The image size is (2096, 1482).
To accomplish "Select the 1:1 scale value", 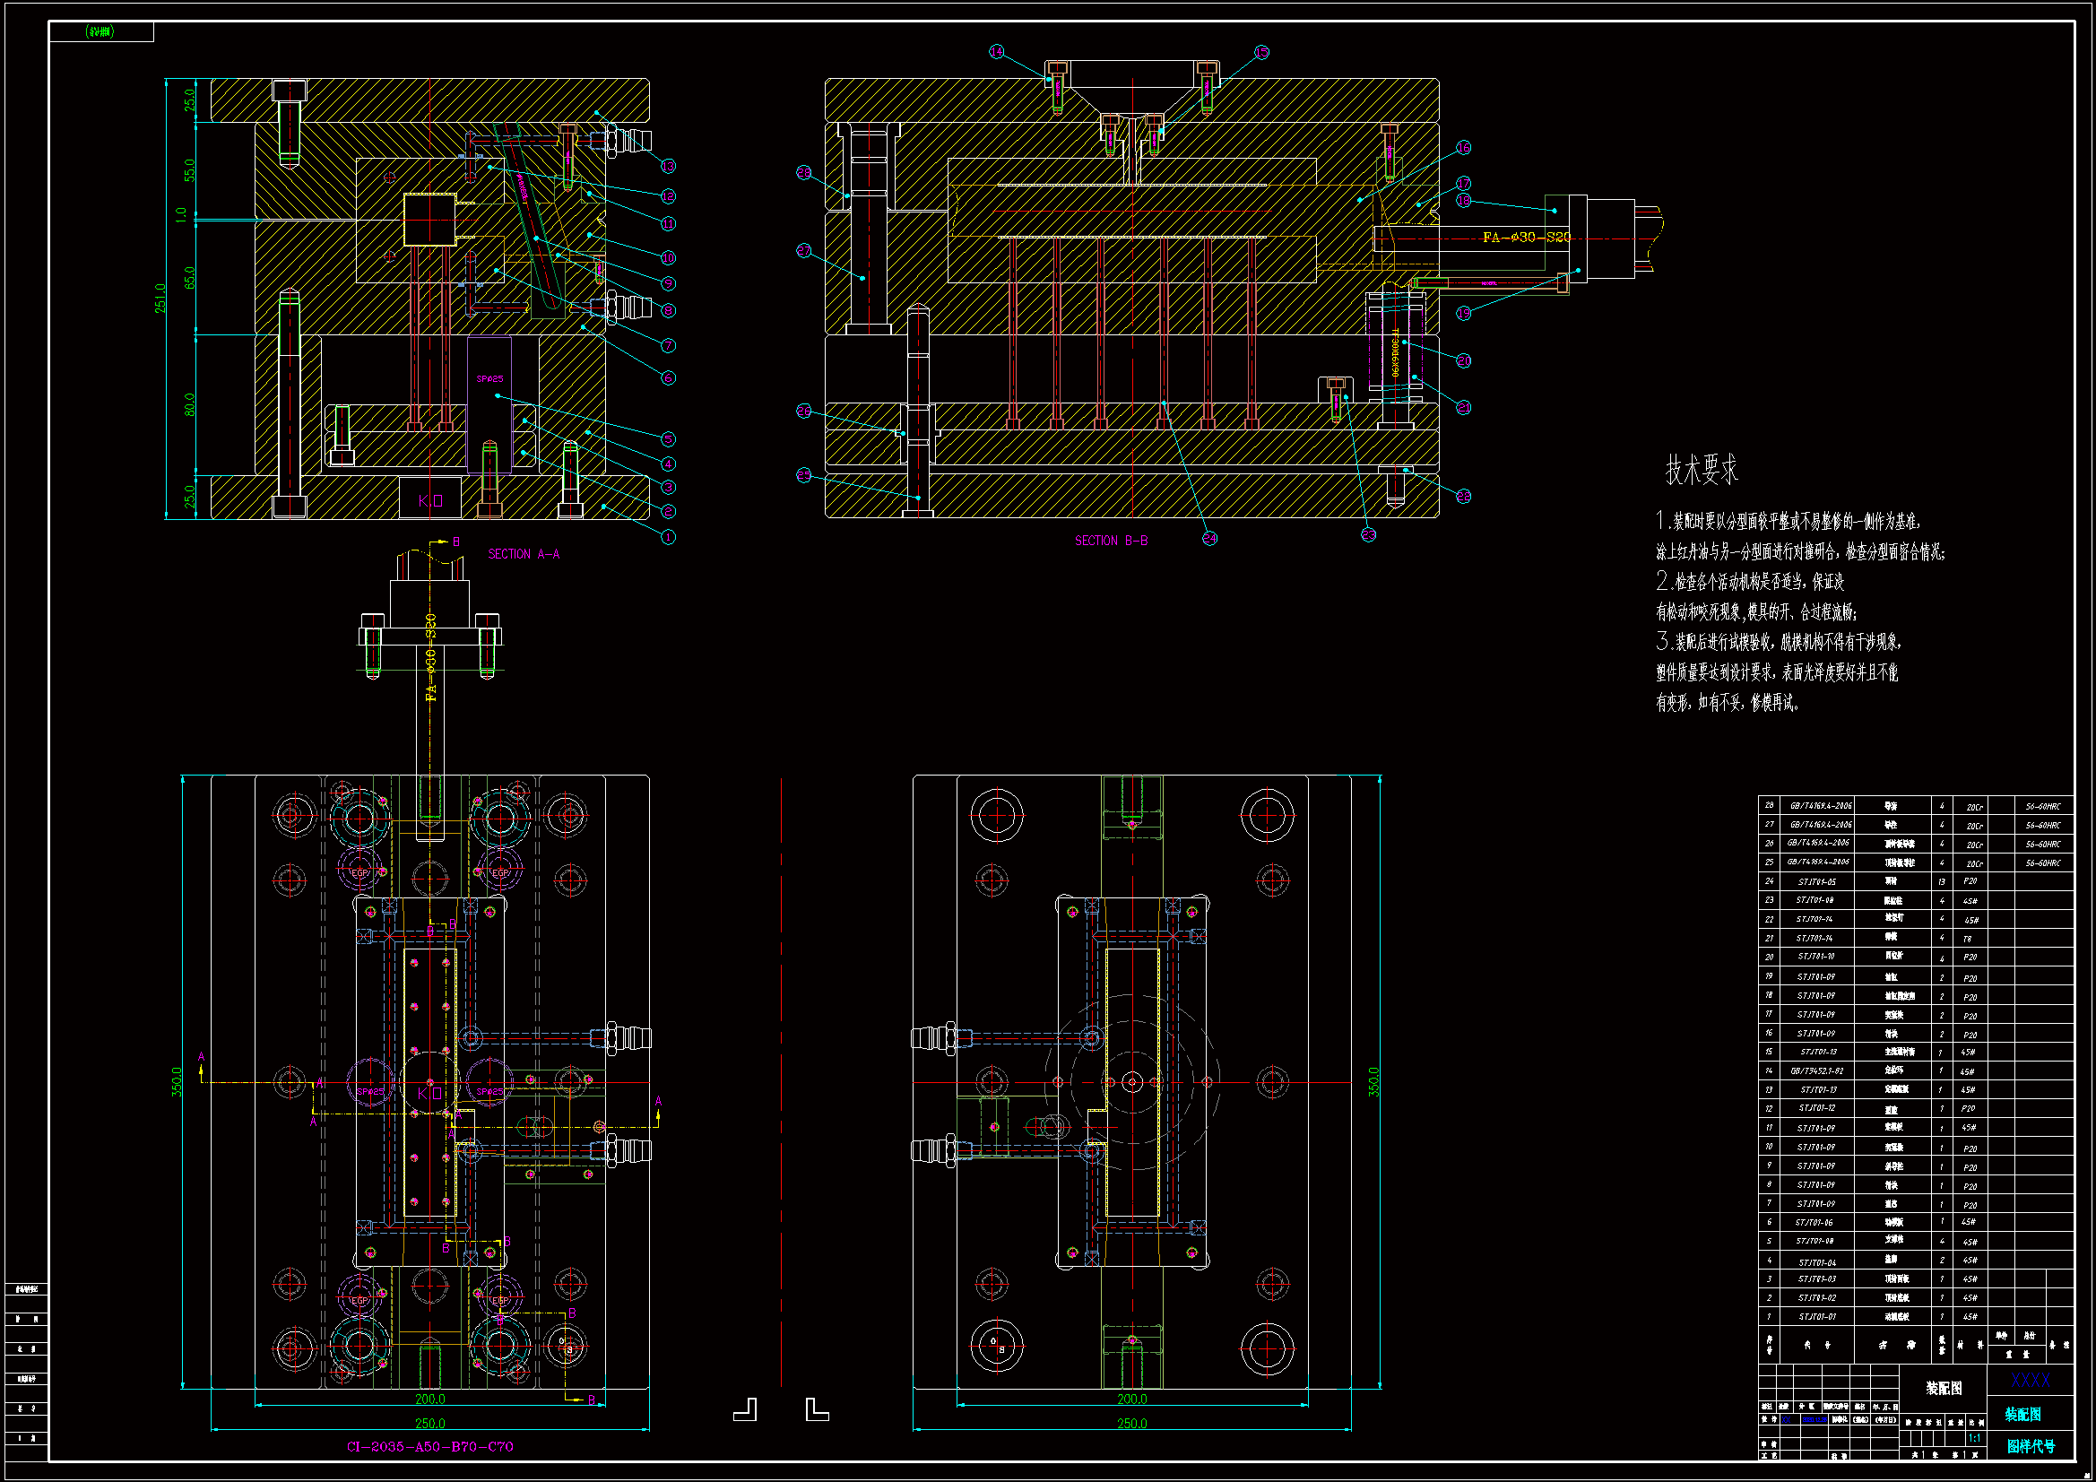I will point(1975,1438).
